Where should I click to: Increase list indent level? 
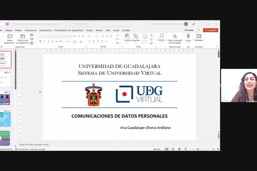pyautogui.click(x=107, y=36)
